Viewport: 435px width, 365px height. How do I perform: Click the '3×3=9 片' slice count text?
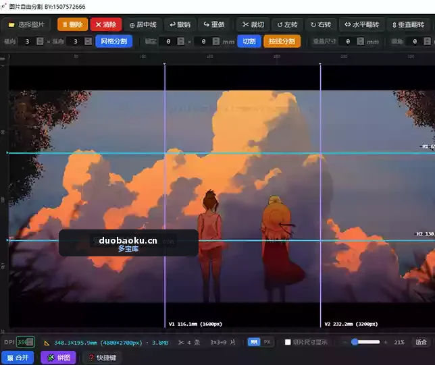[x=222, y=343]
